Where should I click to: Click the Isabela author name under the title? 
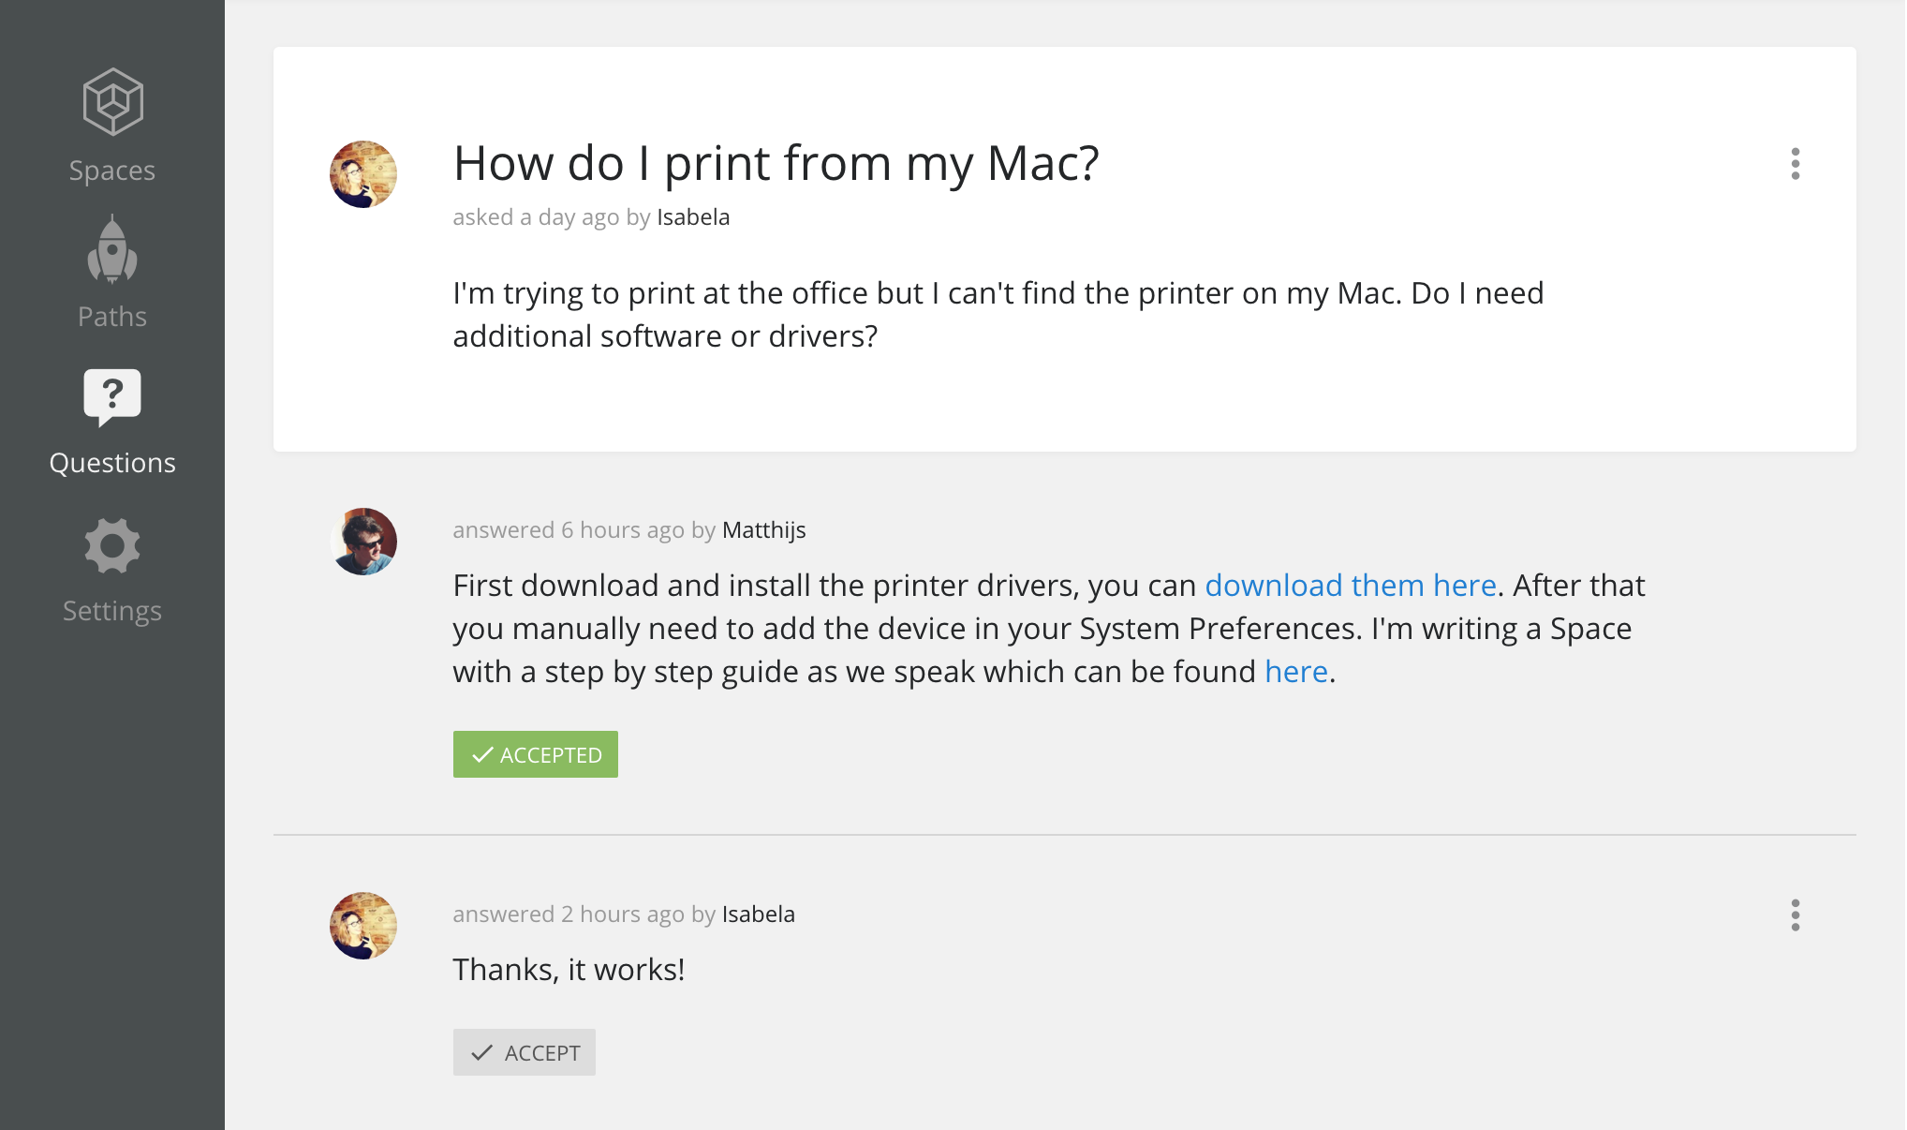tap(693, 217)
